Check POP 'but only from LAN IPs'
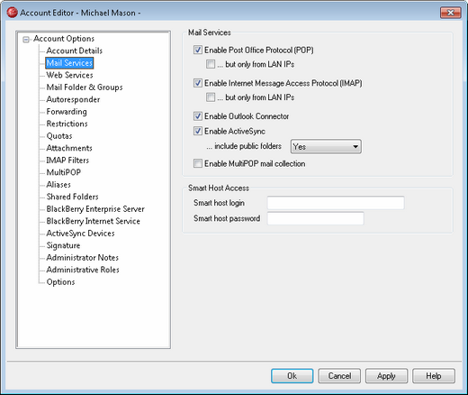468x395 pixels. tap(211, 64)
